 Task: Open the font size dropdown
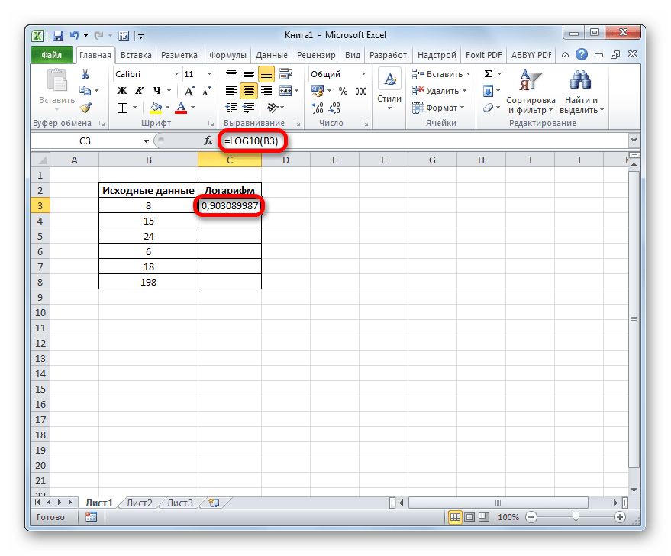click(211, 74)
